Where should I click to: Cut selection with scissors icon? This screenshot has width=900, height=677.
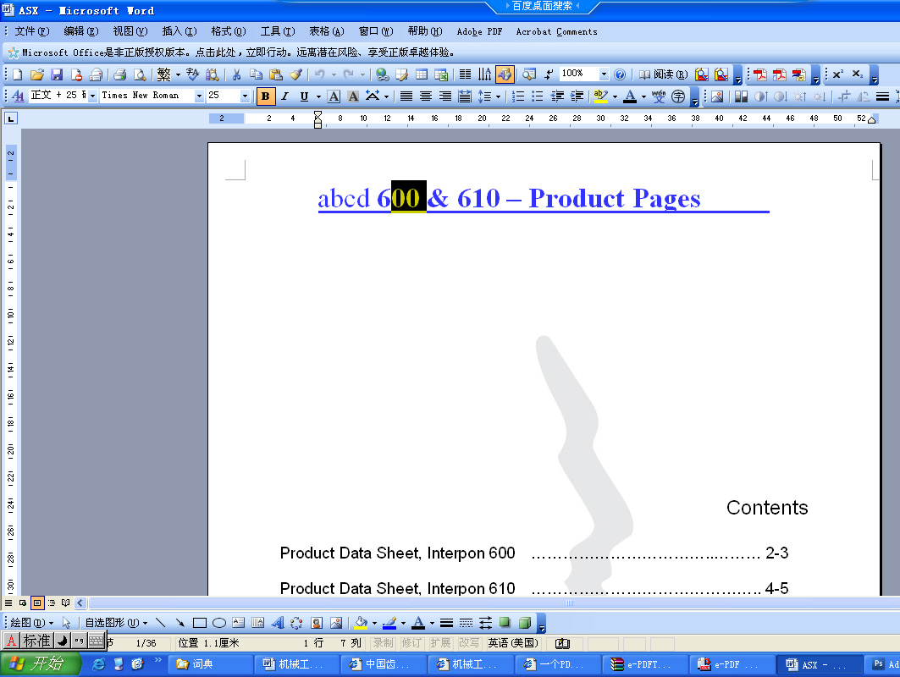click(236, 74)
